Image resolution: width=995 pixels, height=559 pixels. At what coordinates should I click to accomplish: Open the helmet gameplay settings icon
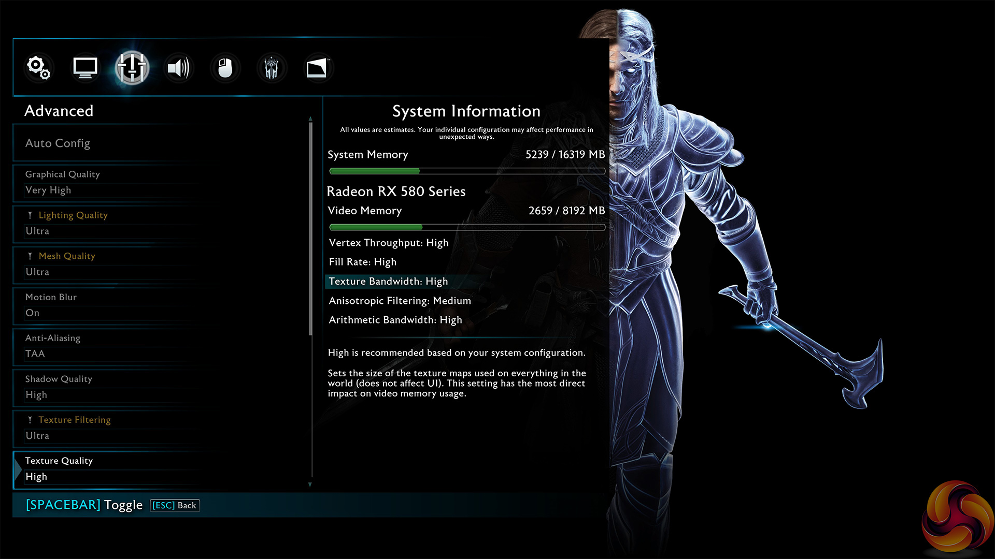272,68
